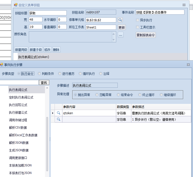Screen dimensions: 193x177
Task: Click the 复制报表命令 button
Action: [x=146, y=35]
